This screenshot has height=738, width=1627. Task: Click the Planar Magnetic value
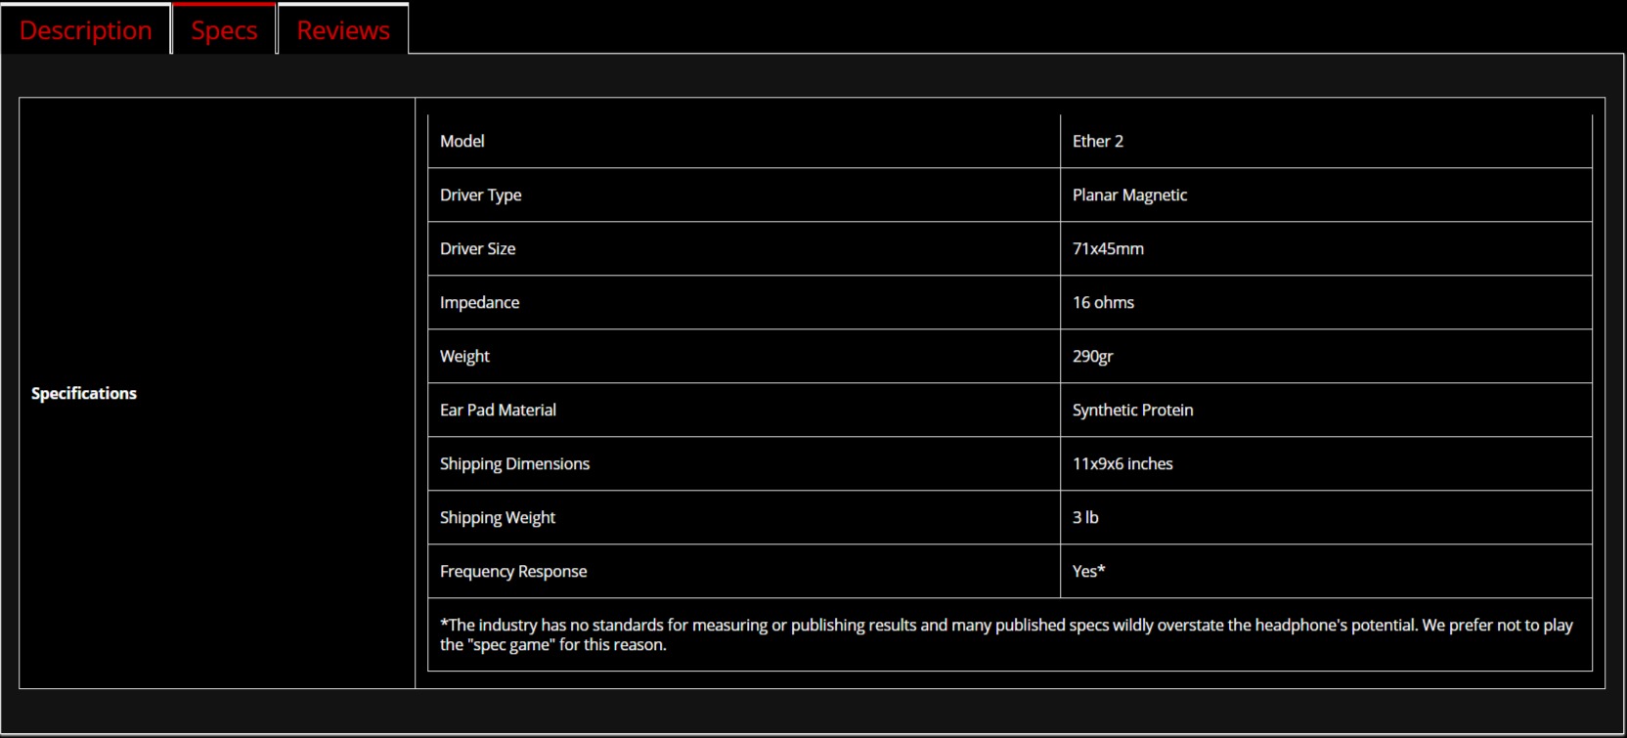(1130, 195)
